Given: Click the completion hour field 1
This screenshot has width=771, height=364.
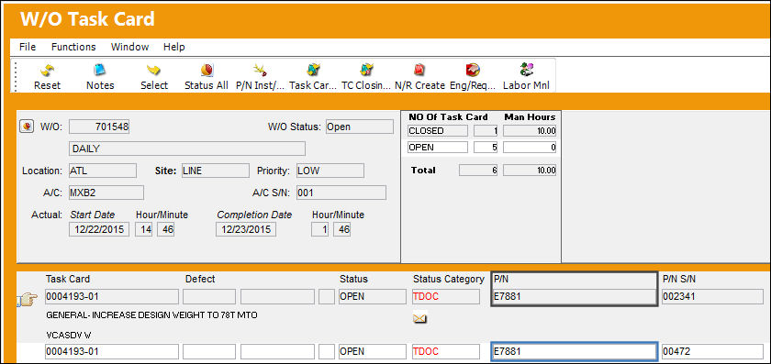Looking at the screenshot, I should point(319,229).
